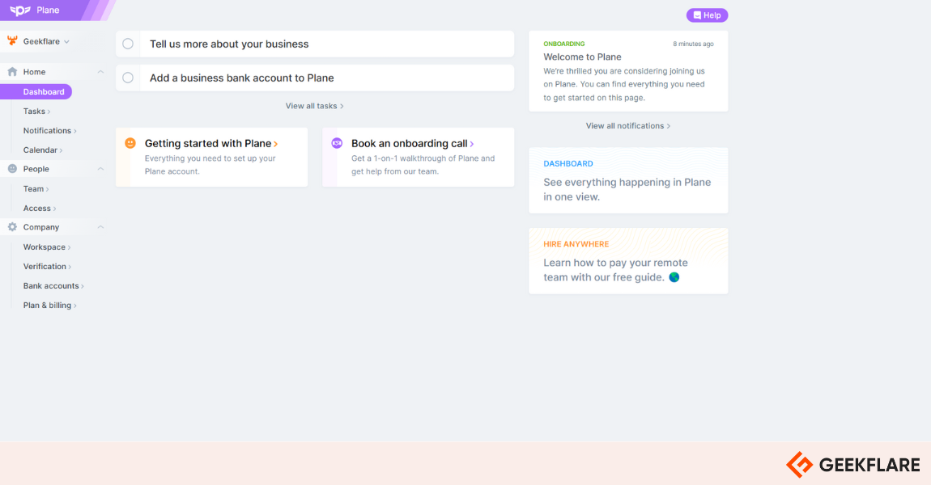Open Tasks in the sidebar
This screenshot has width=931, height=485.
coord(36,112)
